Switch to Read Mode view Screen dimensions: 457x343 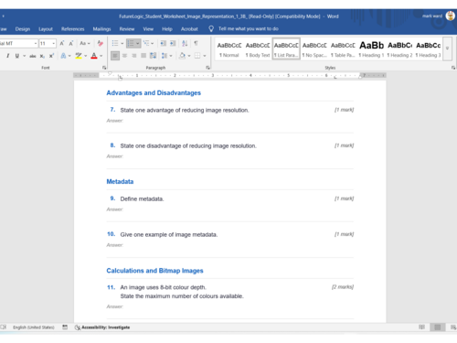click(421, 327)
